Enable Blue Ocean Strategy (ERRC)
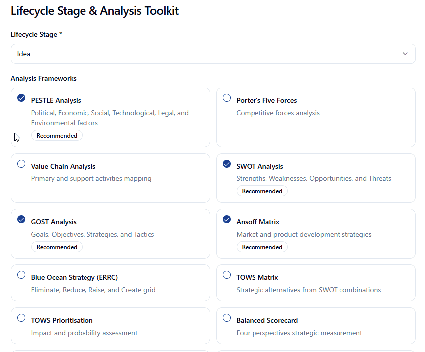The image size is (425, 352). [21, 275]
